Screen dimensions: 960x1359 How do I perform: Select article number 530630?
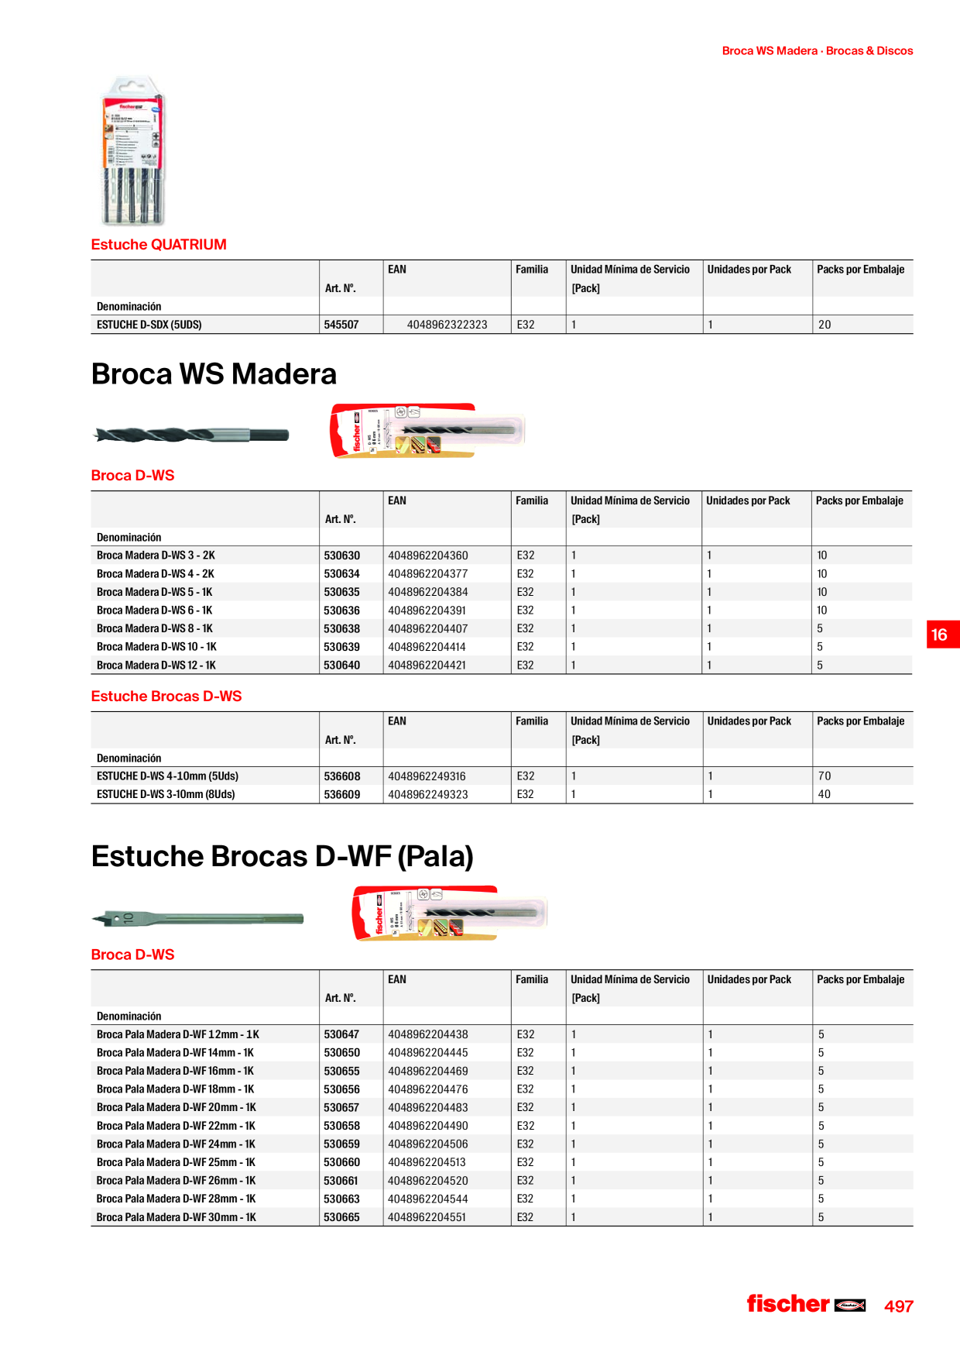click(341, 556)
